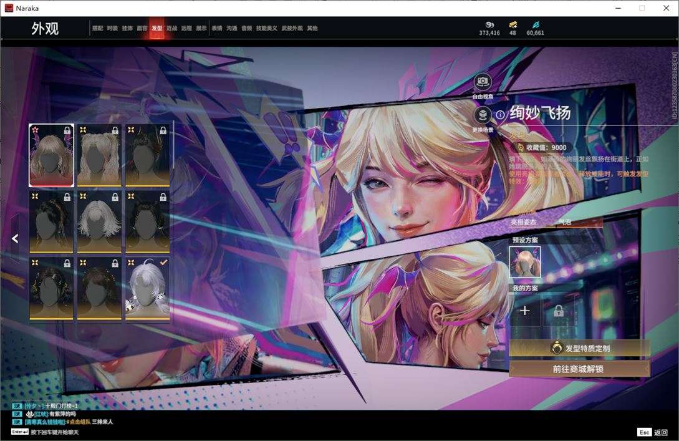Select the first hairstyle card in middle row
The image size is (679, 441).
pyautogui.click(x=51, y=221)
